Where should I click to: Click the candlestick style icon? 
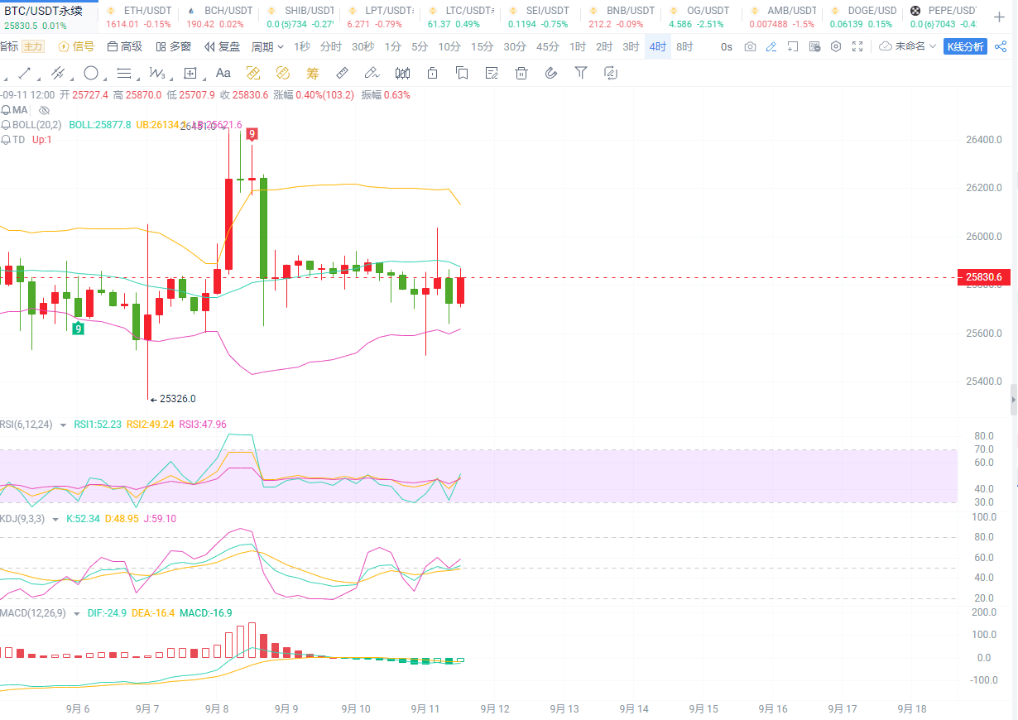click(403, 73)
